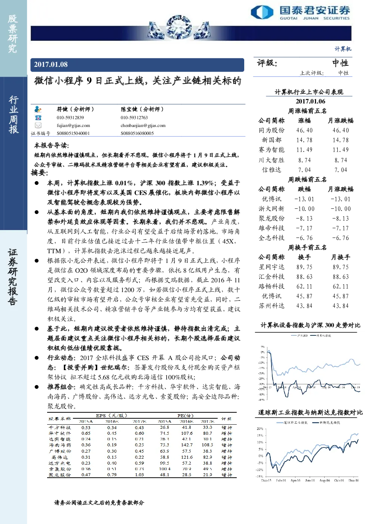371x524 pixels.
Task: Click the email envelope icon
Action: pyautogui.click(x=38, y=125)
